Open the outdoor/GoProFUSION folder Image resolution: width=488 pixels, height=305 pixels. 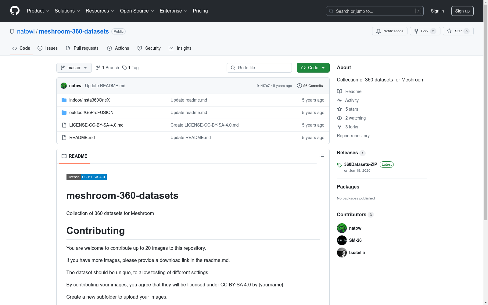(x=91, y=113)
